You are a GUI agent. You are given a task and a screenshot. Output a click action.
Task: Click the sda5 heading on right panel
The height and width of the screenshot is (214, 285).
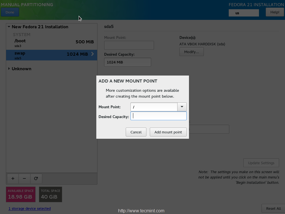[x=109, y=27]
